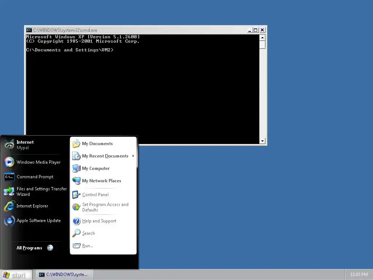Click the Run... text label
Screen dimensions: 373x280
[87, 246]
